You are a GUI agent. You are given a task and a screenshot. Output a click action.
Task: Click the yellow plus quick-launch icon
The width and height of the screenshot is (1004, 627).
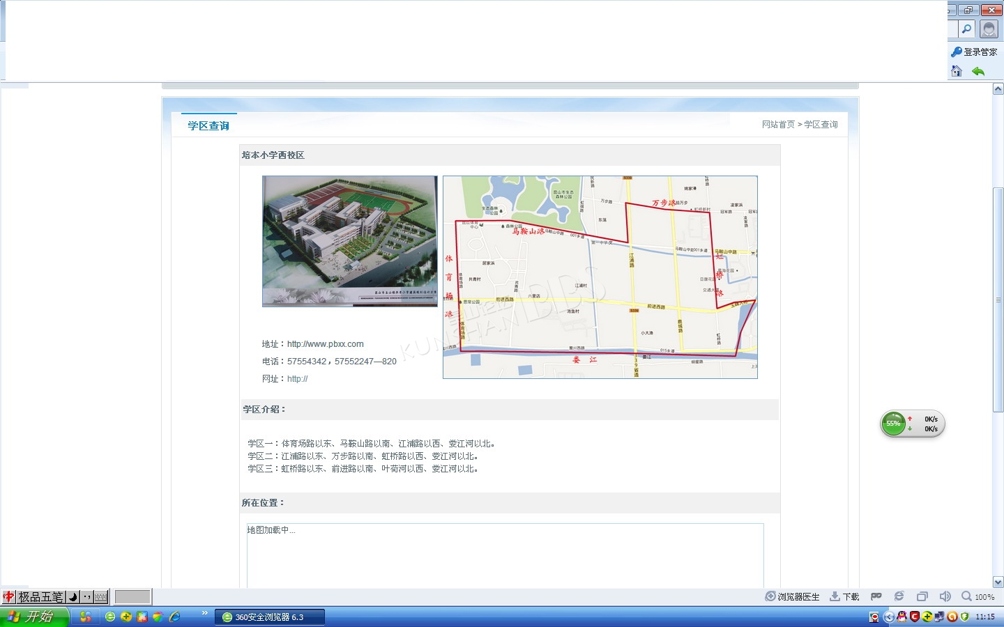(126, 617)
